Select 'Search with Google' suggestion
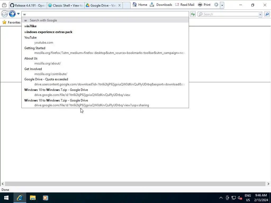271x203 pixels. pyautogui.click(x=105, y=20)
